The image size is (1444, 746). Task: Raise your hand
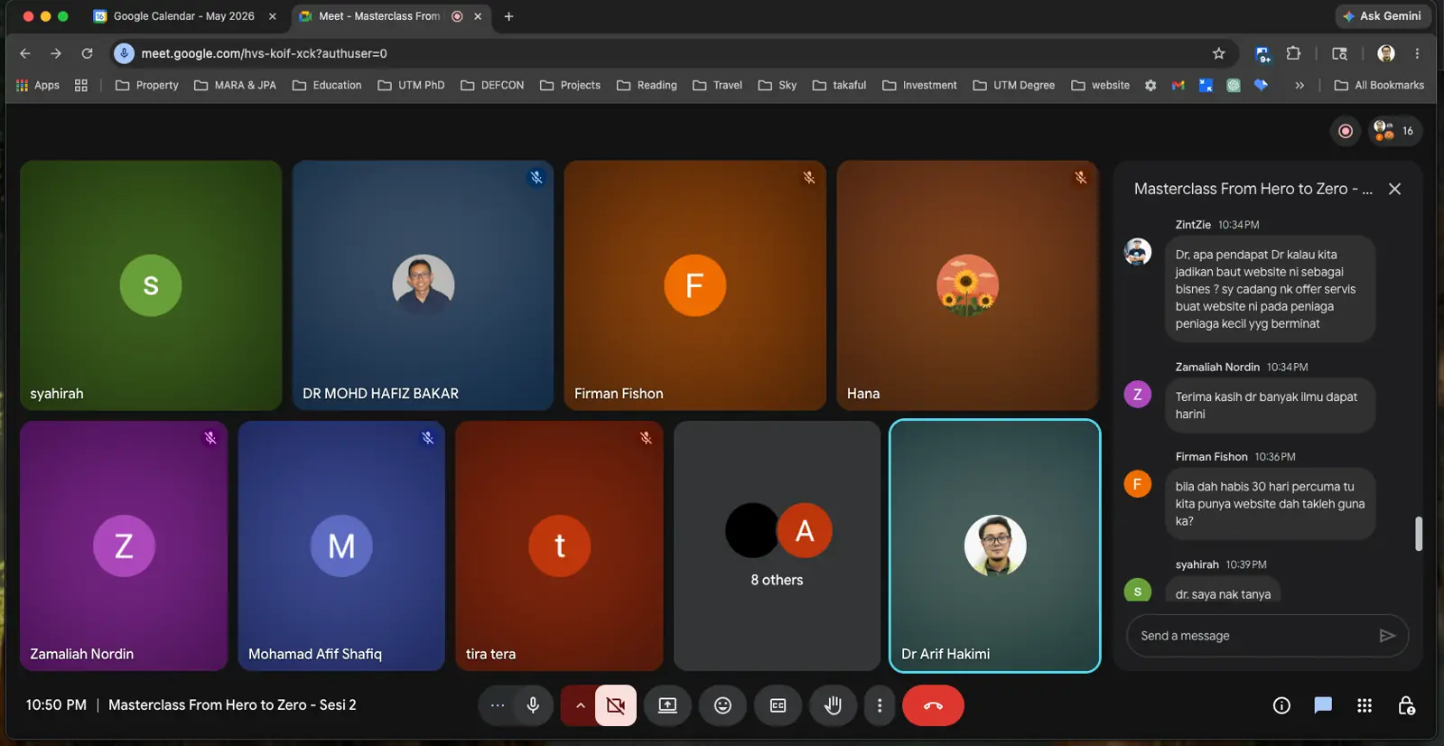pos(833,705)
